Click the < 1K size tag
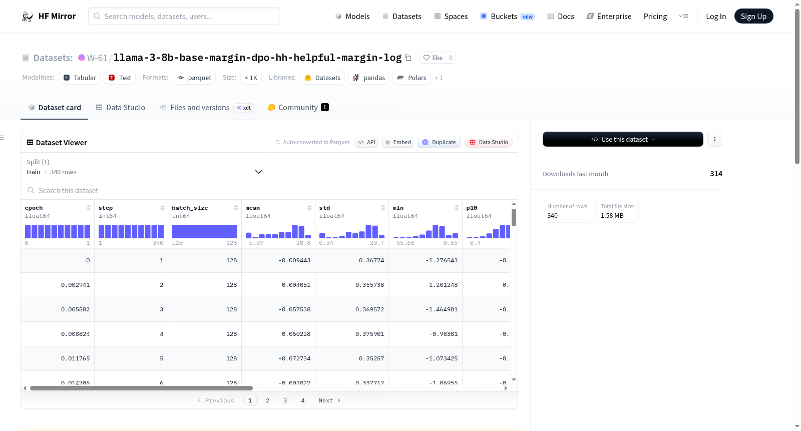This screenshot has width=801, height=431. pos(251,78)
